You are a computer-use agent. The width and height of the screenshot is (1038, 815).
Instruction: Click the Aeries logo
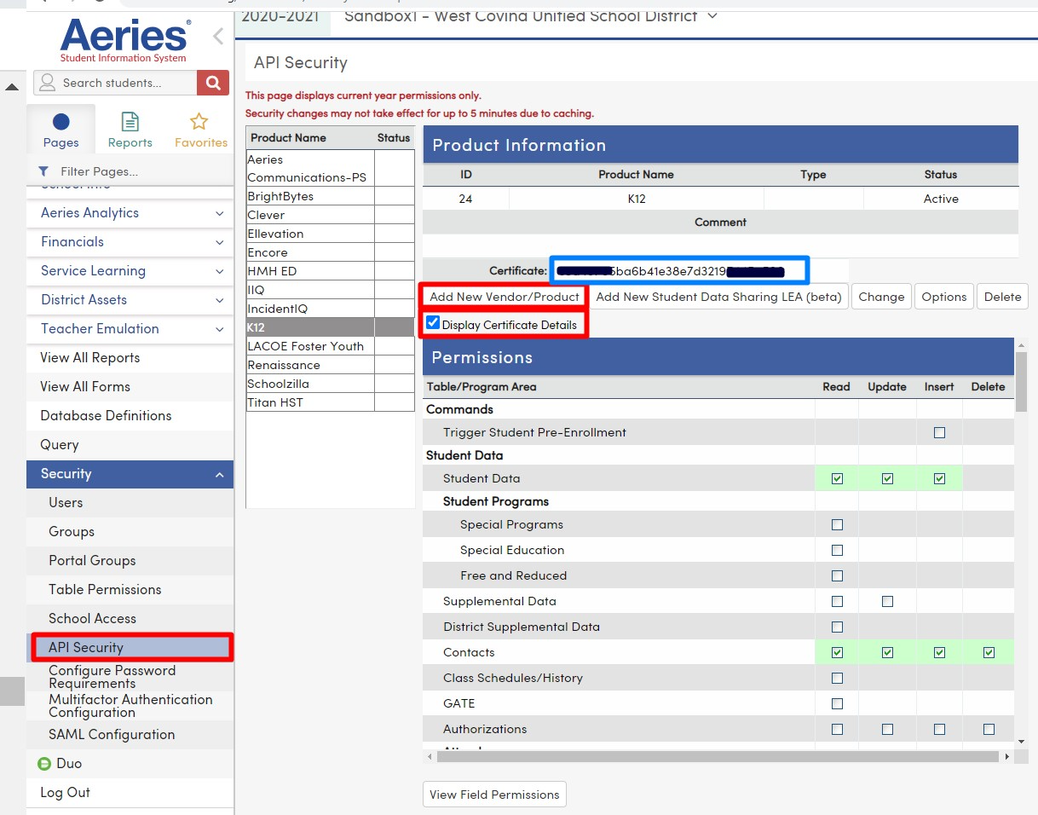pyautogui.click(x=124, y=39)
